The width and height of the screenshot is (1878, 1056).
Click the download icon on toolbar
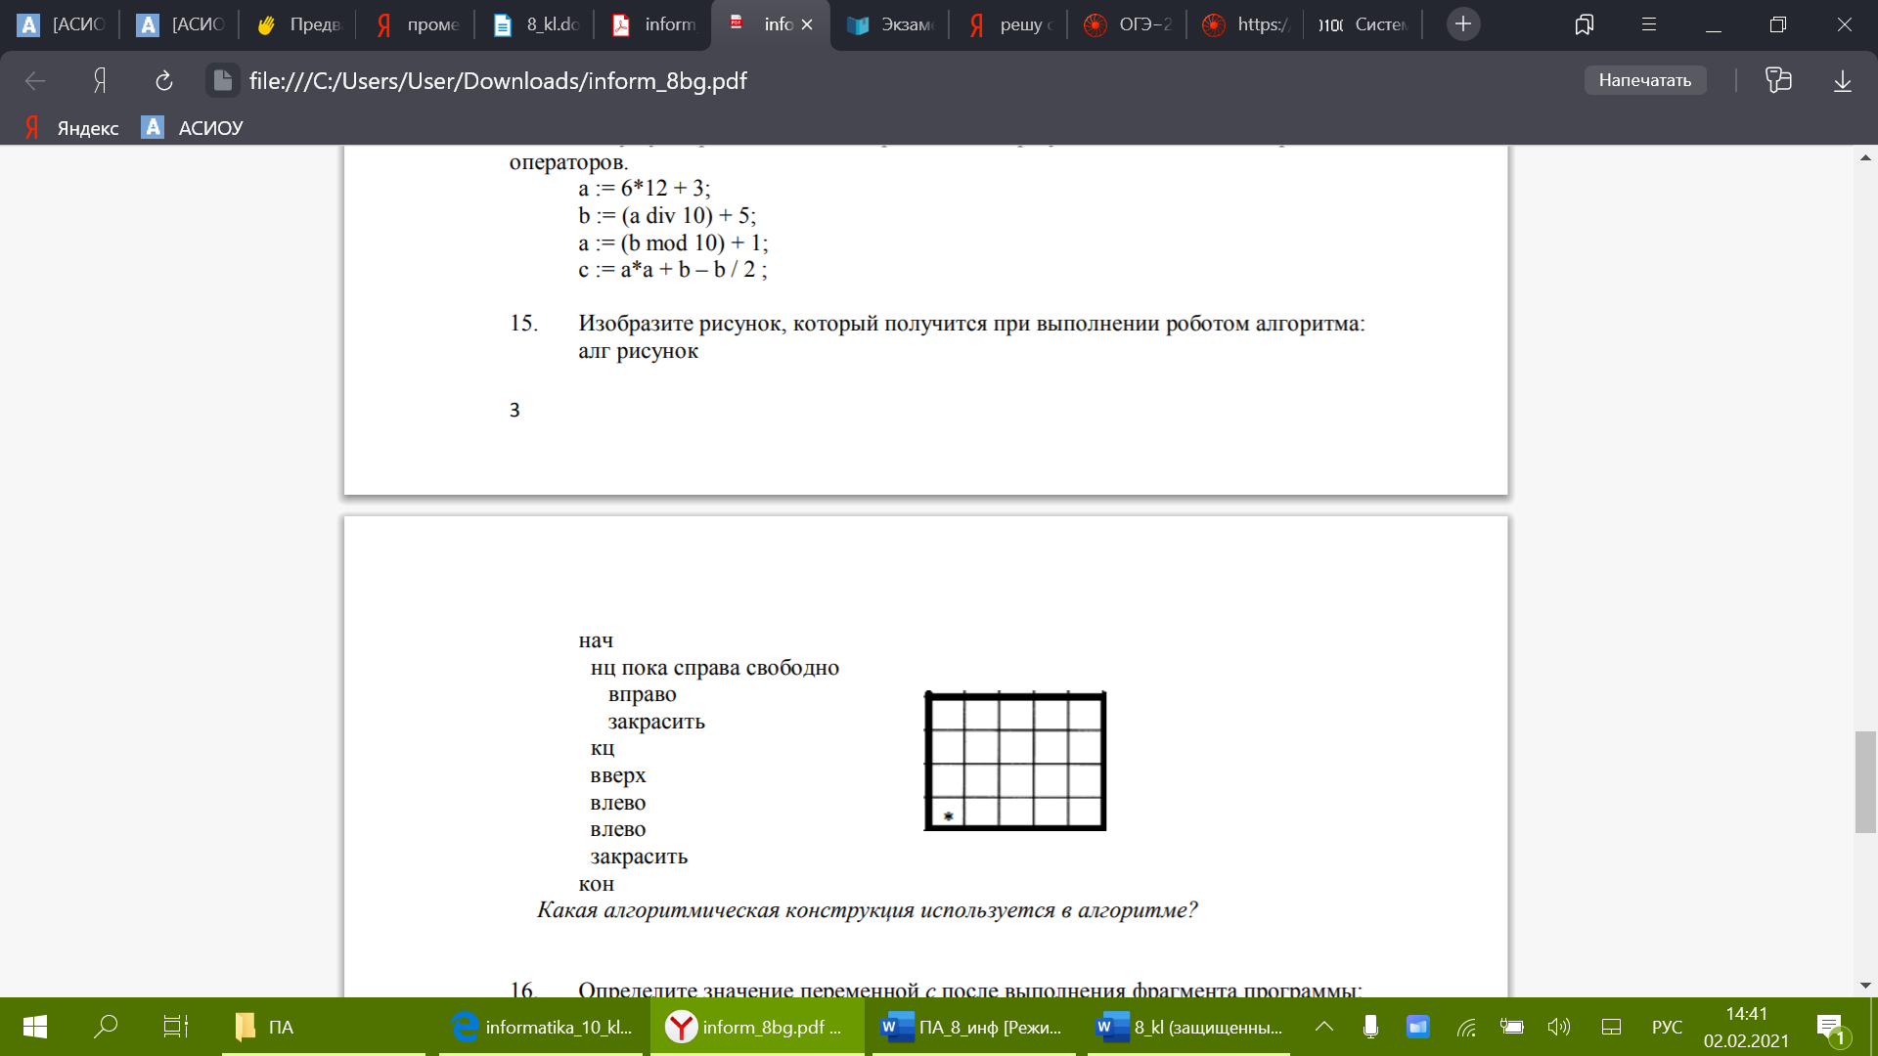1845,80
